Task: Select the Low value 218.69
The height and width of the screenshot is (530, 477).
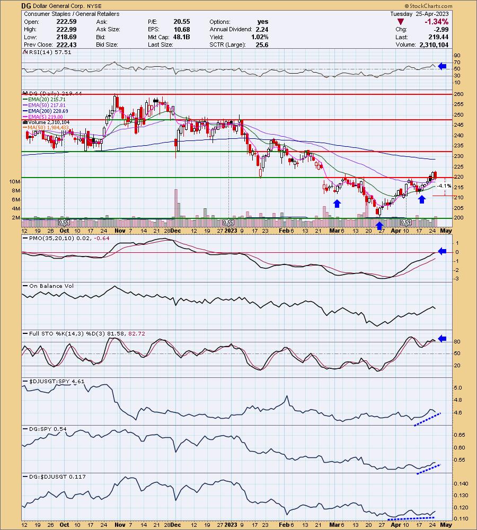Action: pos(66,37)
